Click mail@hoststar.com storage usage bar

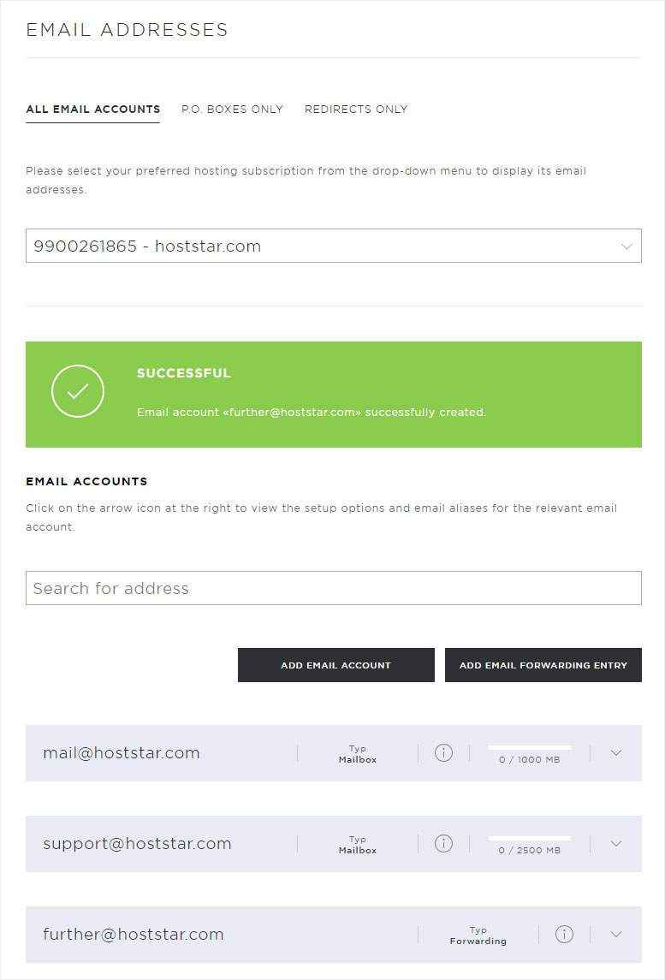coord(530,747)
